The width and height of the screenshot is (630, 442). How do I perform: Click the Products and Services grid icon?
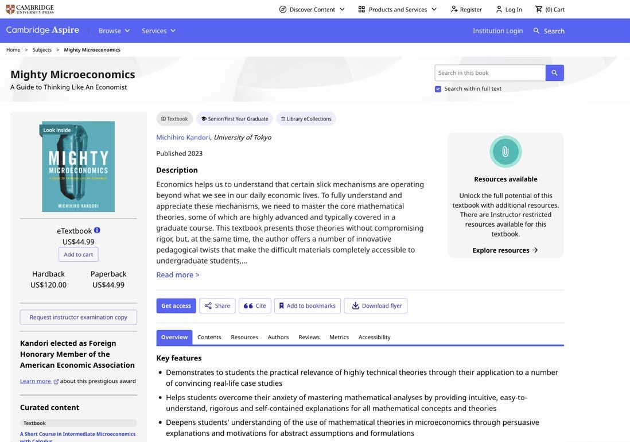click(x=361, y=9)
